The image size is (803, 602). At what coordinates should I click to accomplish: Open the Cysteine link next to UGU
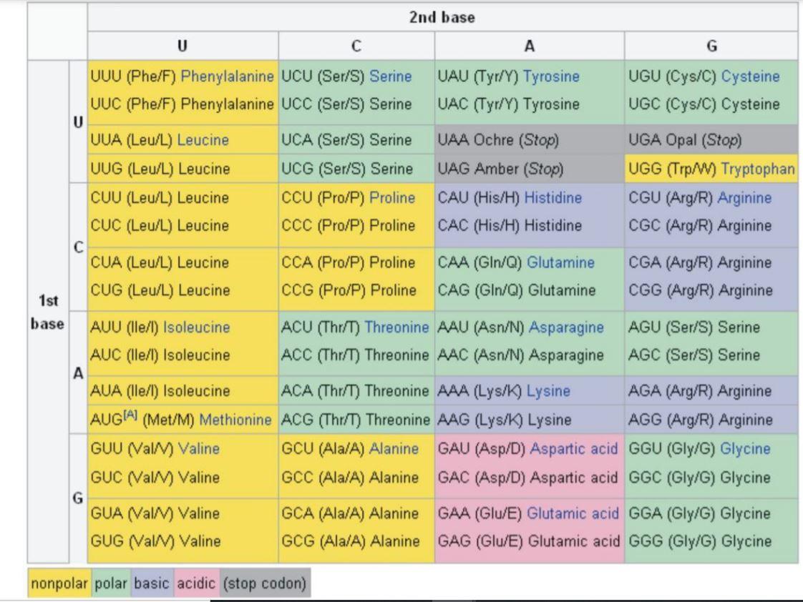[x=750, y=77]
